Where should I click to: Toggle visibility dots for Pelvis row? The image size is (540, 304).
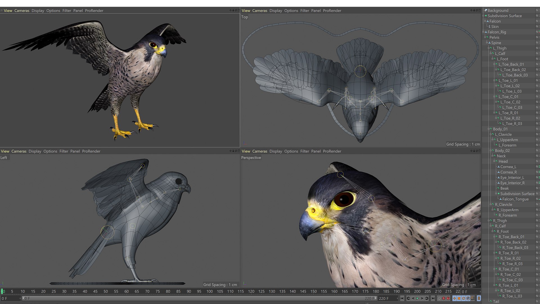coord(539,37)
